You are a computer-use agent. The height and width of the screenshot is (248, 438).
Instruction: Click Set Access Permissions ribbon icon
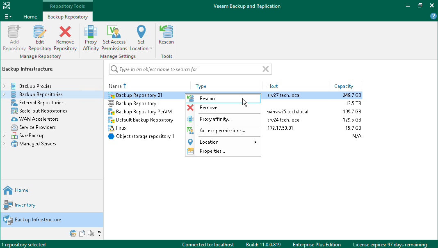pyautogui.click(x=114, y=38)
